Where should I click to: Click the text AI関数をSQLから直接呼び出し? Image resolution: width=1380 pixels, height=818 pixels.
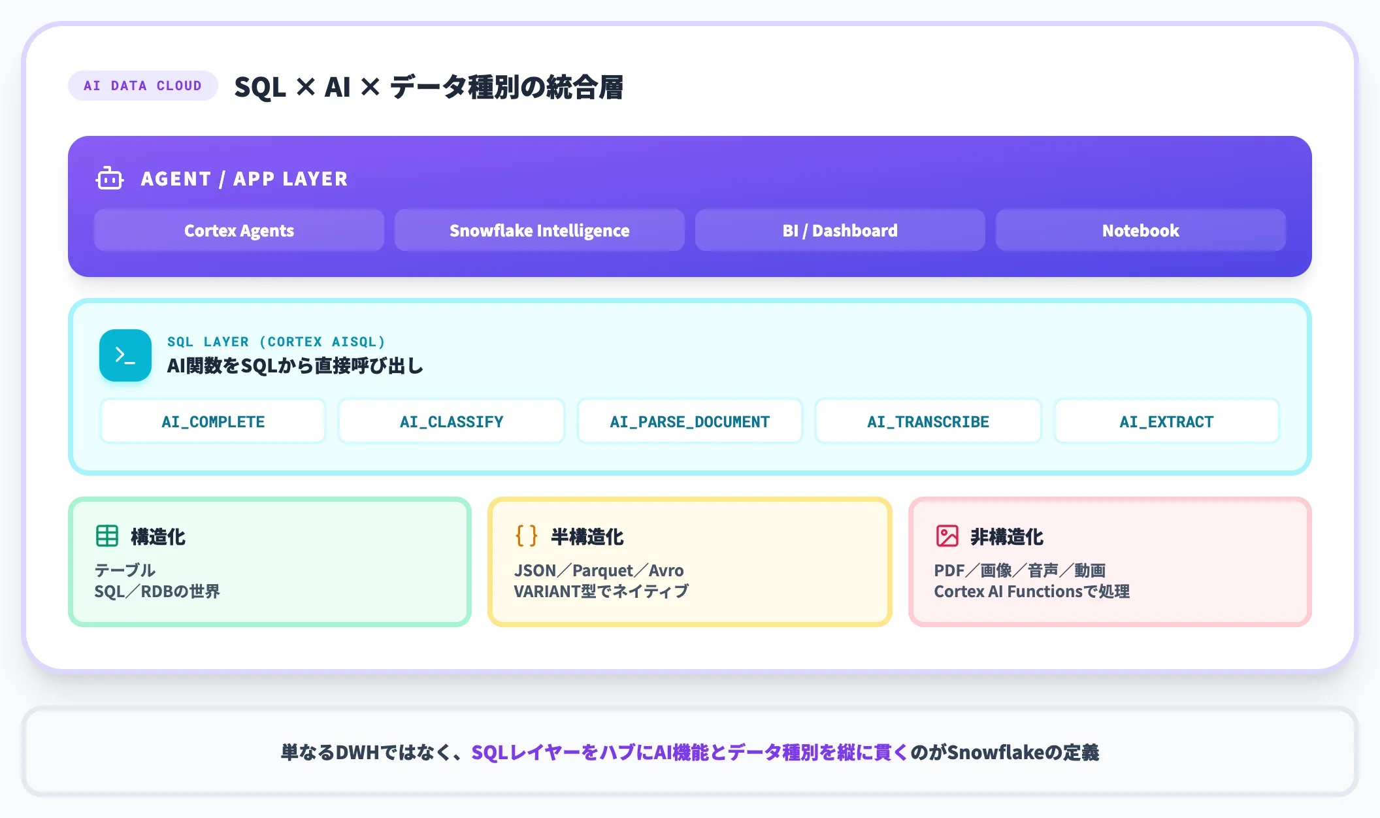[295, 365]
